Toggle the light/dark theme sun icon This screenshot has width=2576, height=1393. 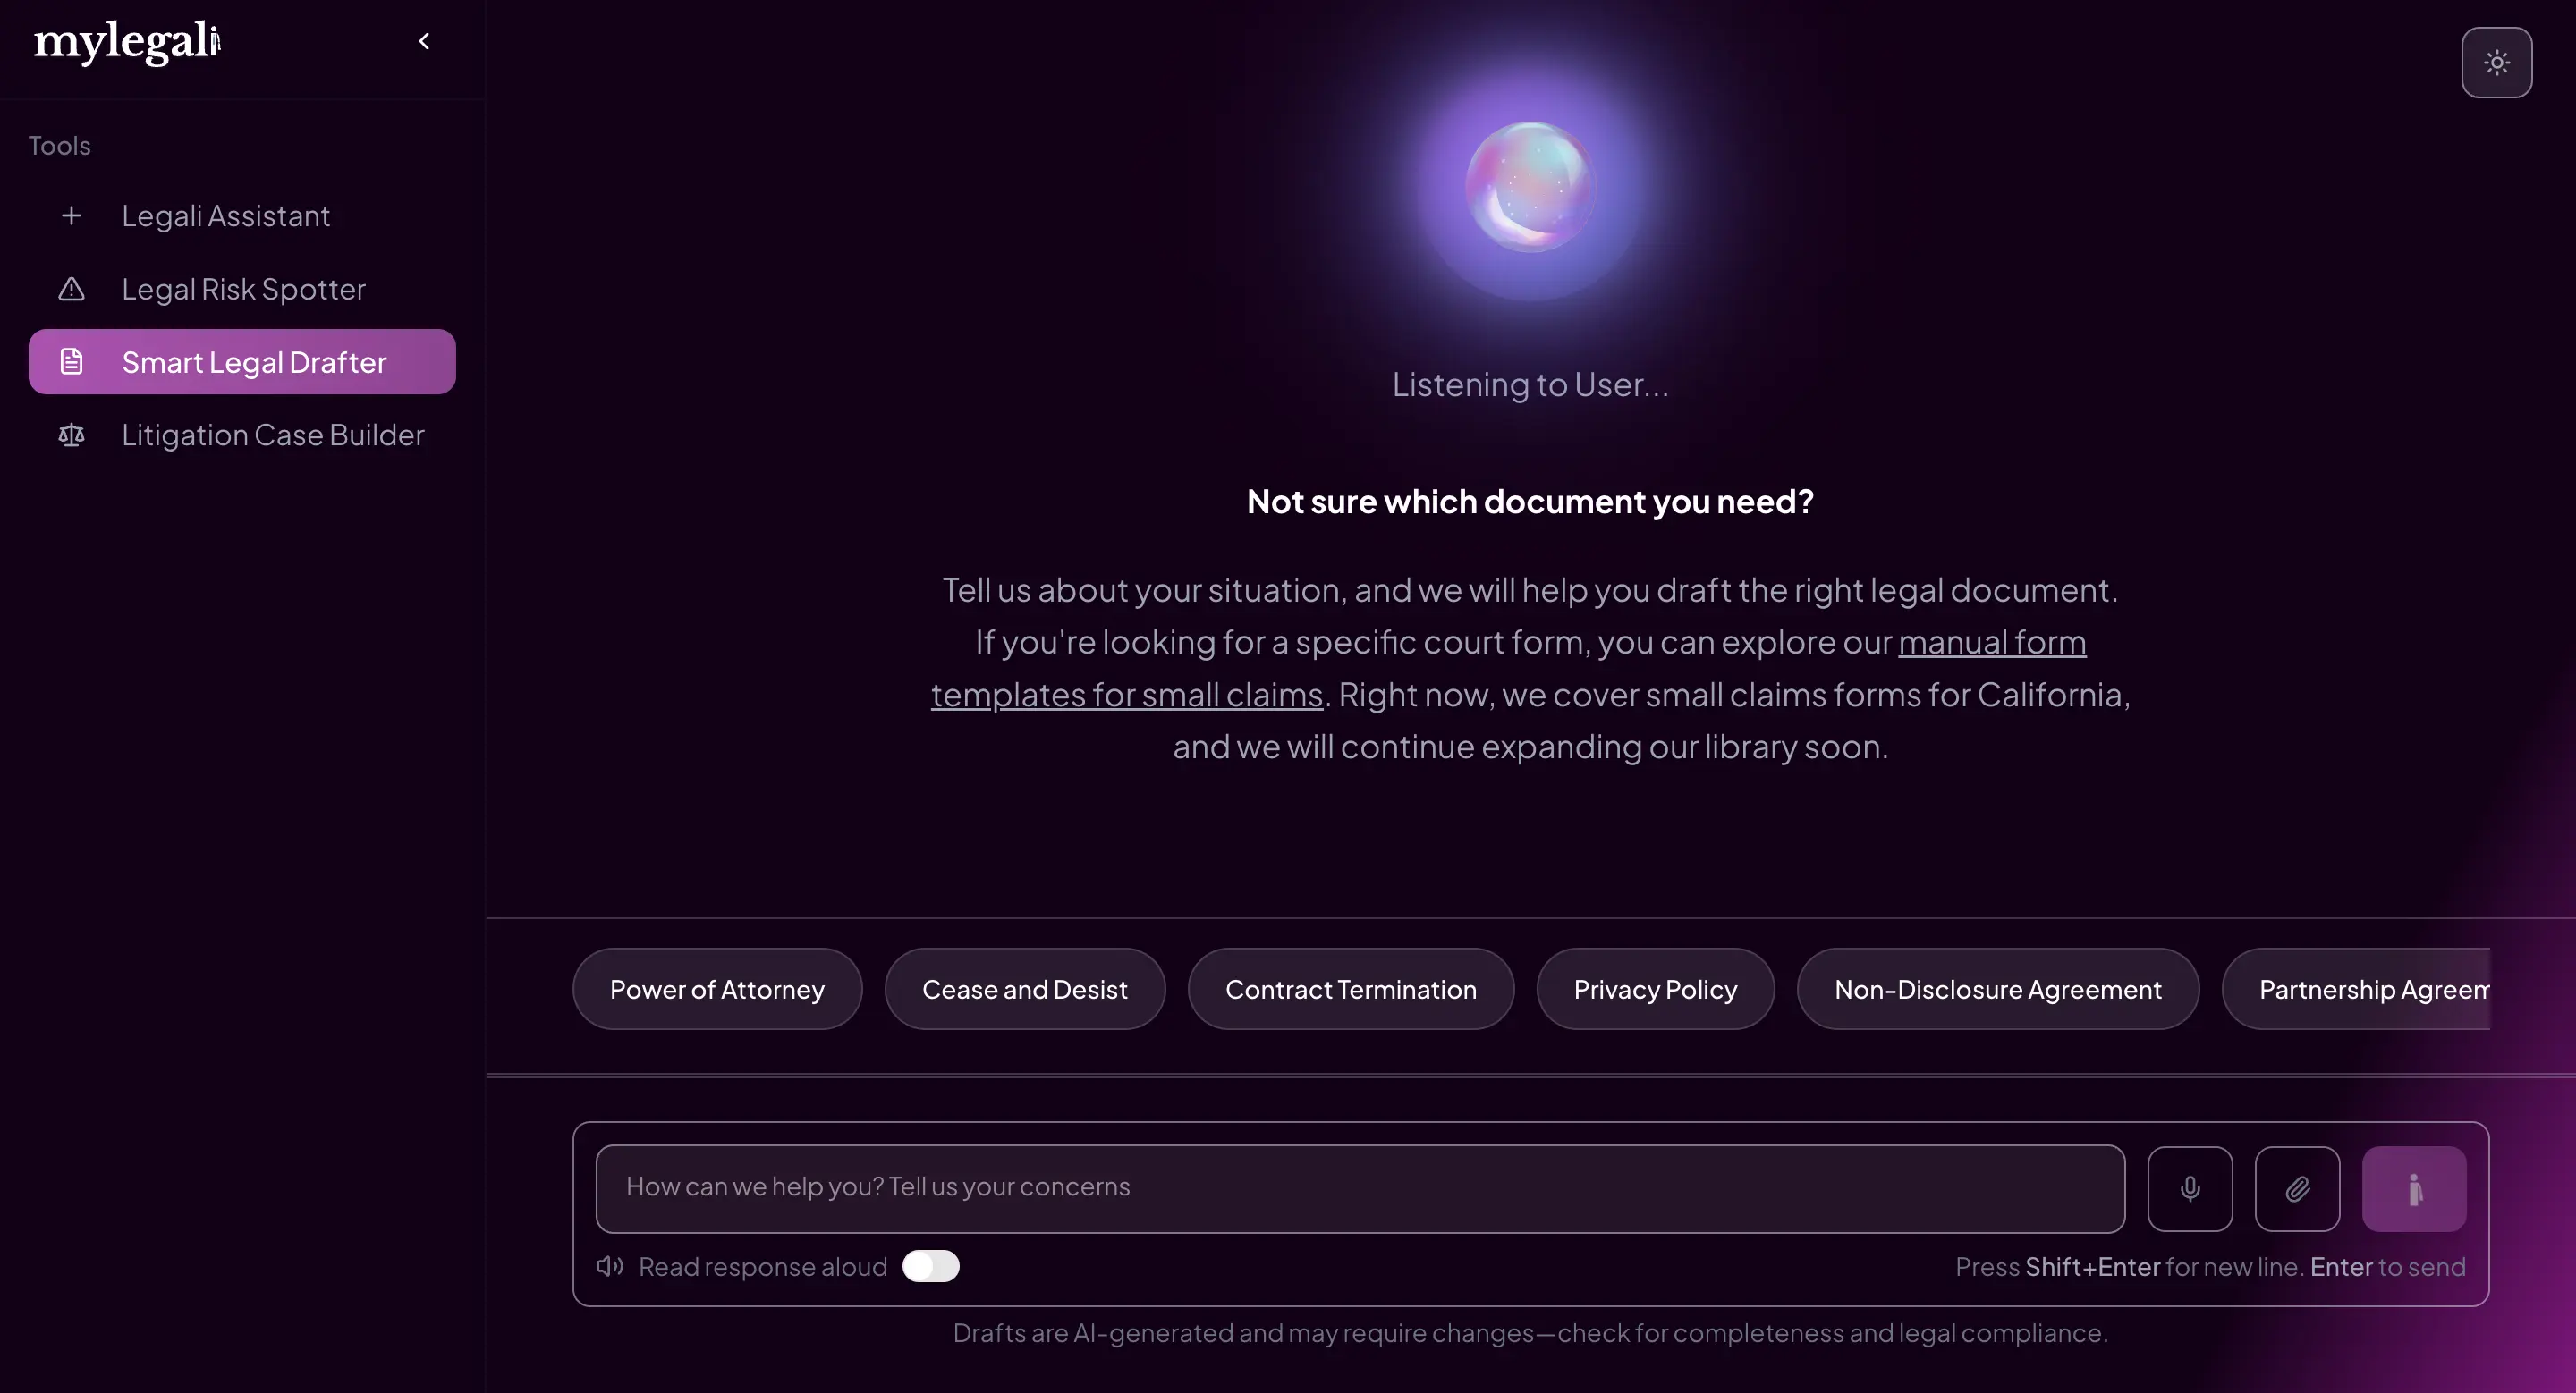[2496, 63]
